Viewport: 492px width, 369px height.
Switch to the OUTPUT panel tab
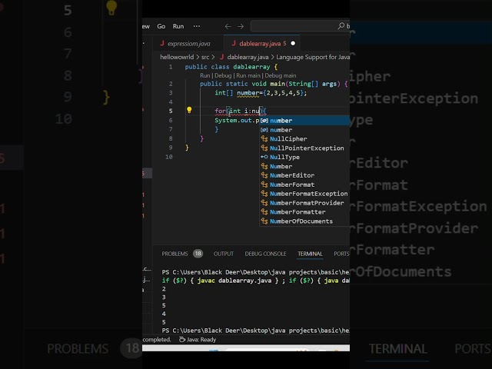(x=224, y=254)
